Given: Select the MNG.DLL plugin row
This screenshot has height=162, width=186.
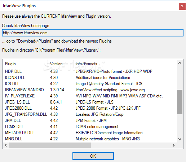Looking at the screenshot, I should (x=90, y=139).
